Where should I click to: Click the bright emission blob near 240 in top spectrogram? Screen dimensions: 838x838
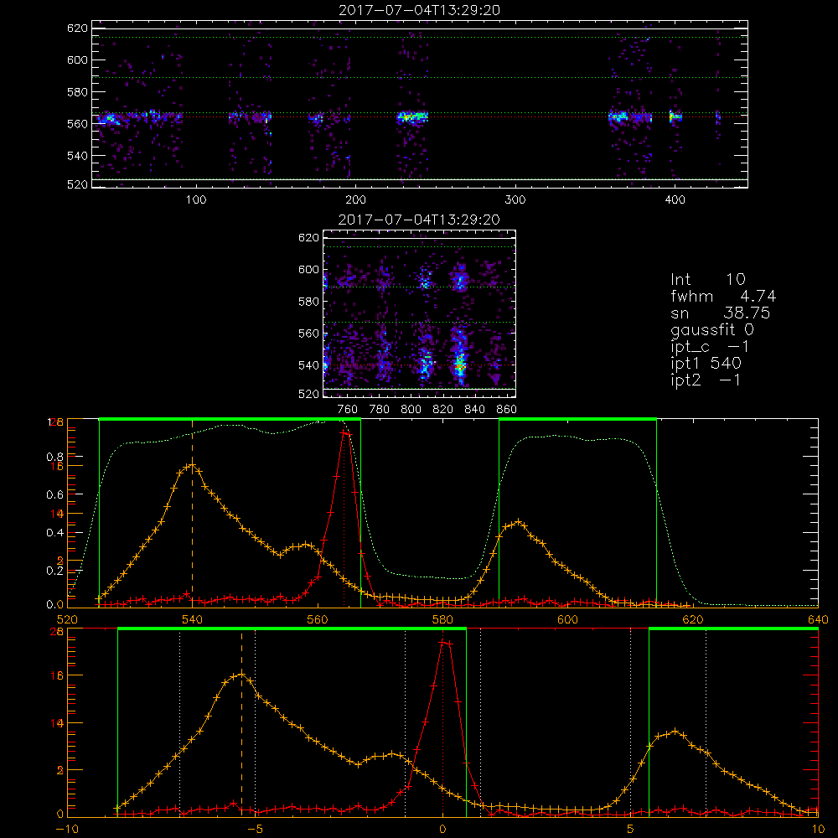tap(411, 116)
